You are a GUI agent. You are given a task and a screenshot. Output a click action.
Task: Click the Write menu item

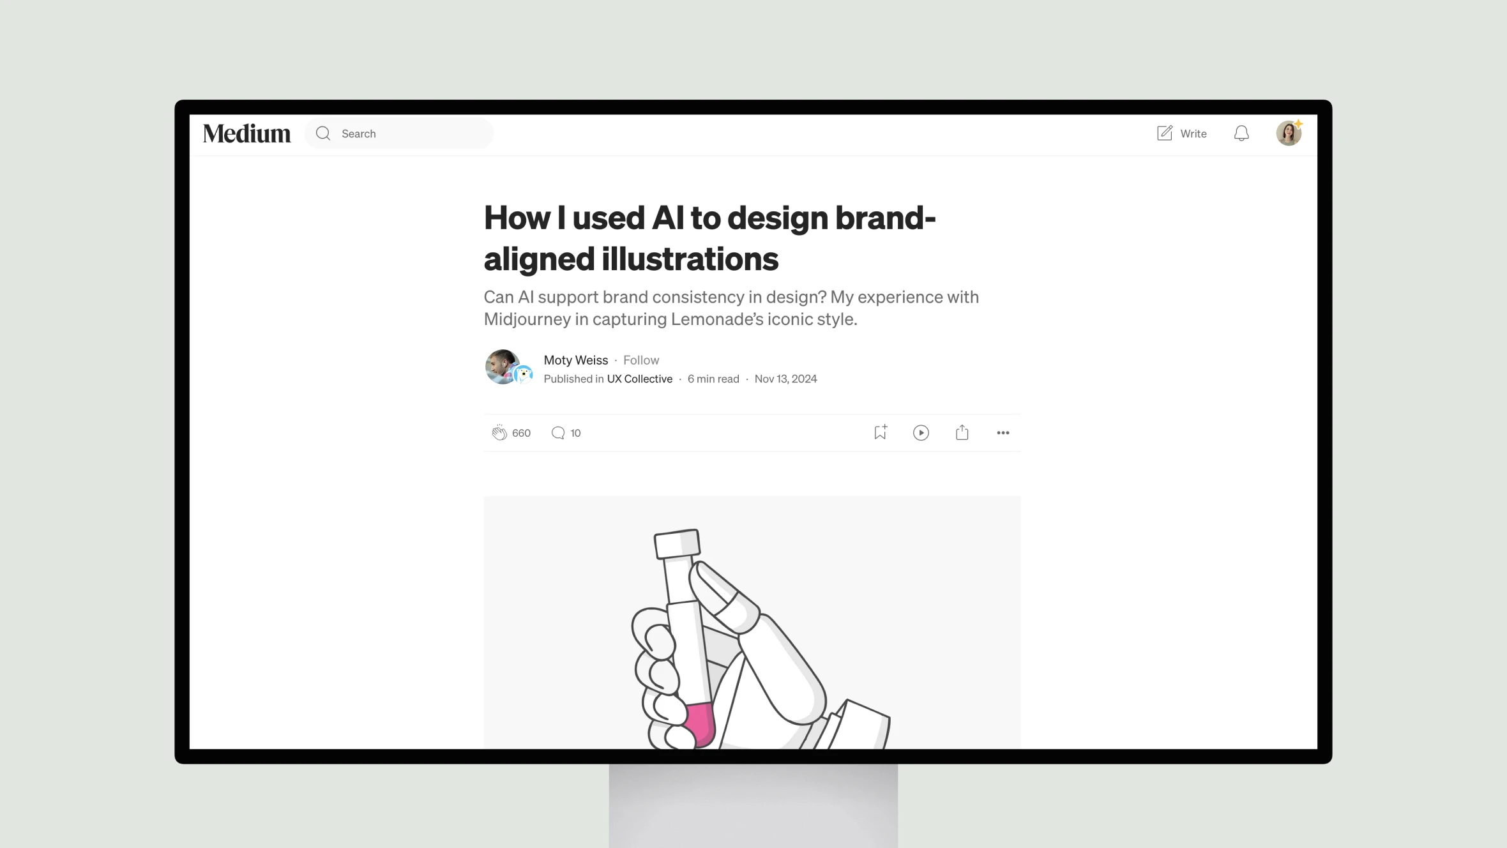(x=1181, y=133)
